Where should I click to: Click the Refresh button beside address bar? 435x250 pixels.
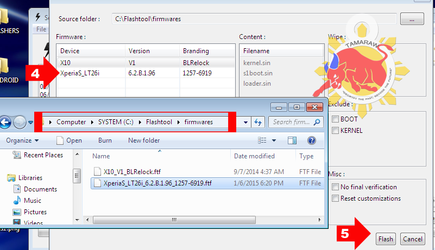point(258,122)
